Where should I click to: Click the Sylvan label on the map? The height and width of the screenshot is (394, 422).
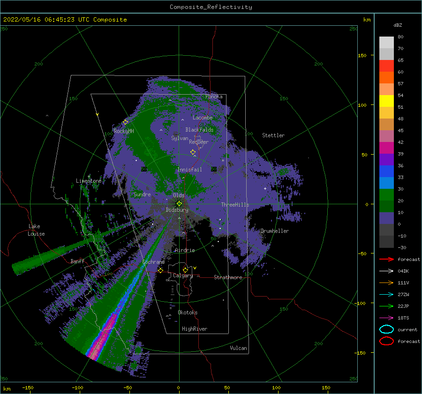coord(180,138)
